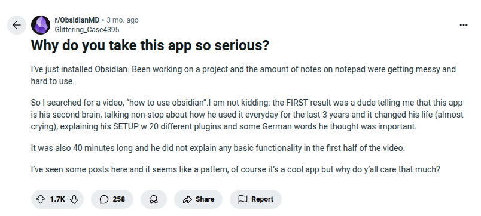This screenshot has width=481, height=216.
Task: Click the paragraph about 40 minutes long video
Action: pos(218,148)
